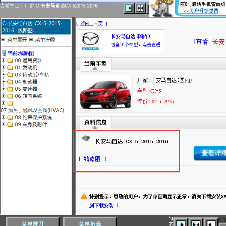Expand the 09 车身及附件 tree node
This screenshot has height=226, width=226.
pos(3,124)
